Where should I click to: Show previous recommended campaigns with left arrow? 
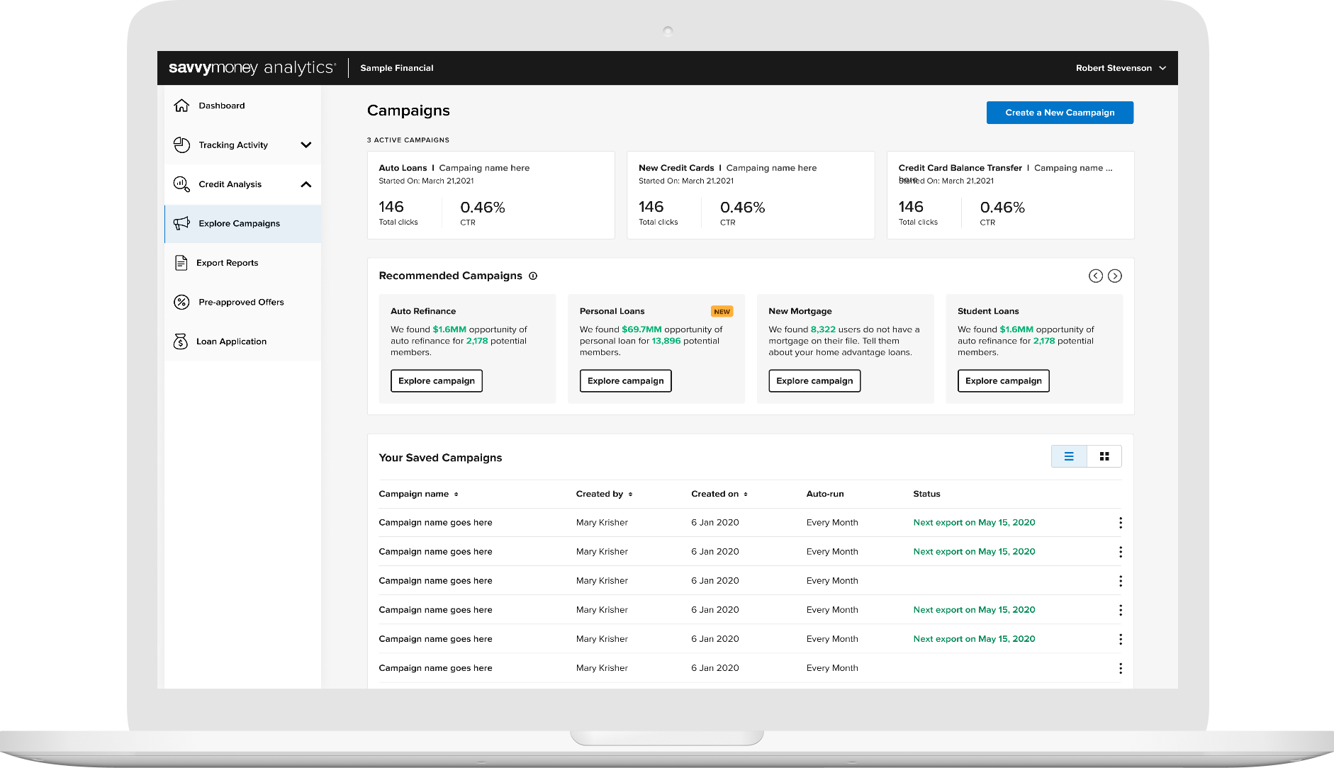coord(1095,276)
